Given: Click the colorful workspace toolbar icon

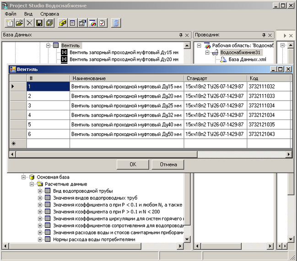Looking at the screenshot, I should click(x=92, y=23).
